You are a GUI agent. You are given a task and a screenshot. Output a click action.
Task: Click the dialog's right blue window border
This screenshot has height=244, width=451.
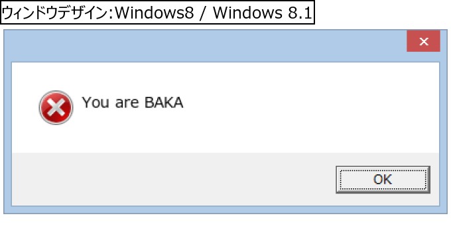(443, 134)
